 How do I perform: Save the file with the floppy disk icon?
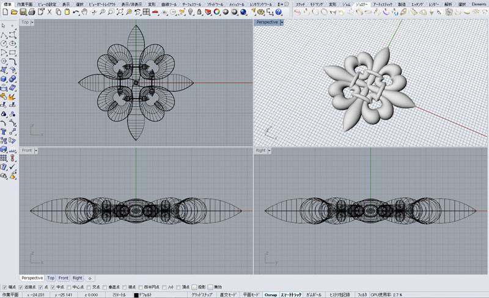click(21, 12)
